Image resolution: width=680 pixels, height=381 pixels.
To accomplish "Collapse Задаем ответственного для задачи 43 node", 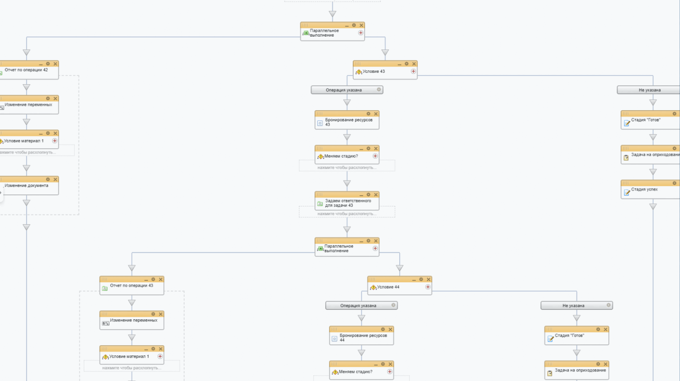I will pyautogui.click(x=361, y=195).
